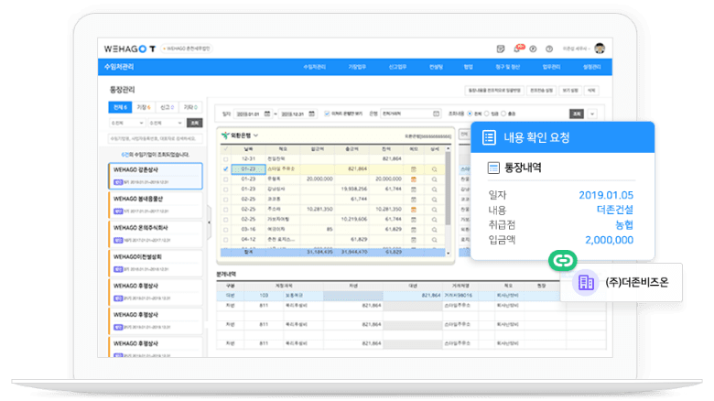The image size is (714, 401).
Task: Click bank table scrollbar up arrow
Action: [x=448, y=149]
